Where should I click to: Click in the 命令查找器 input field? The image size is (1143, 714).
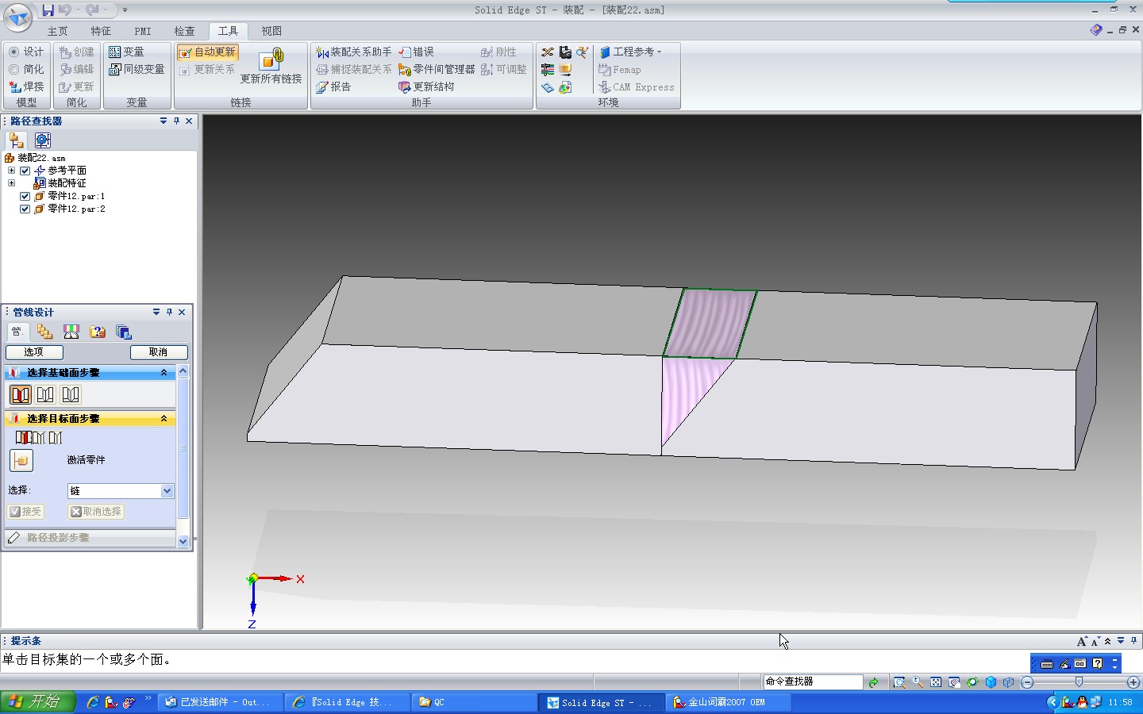pos(813,681)
